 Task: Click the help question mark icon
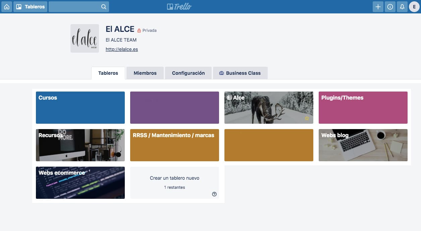[214, 194]
